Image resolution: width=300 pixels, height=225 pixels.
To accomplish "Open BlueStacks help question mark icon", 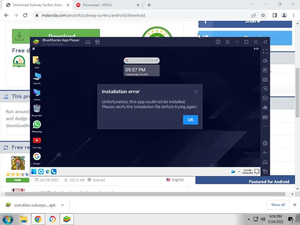I will click(x=218, y=42).
